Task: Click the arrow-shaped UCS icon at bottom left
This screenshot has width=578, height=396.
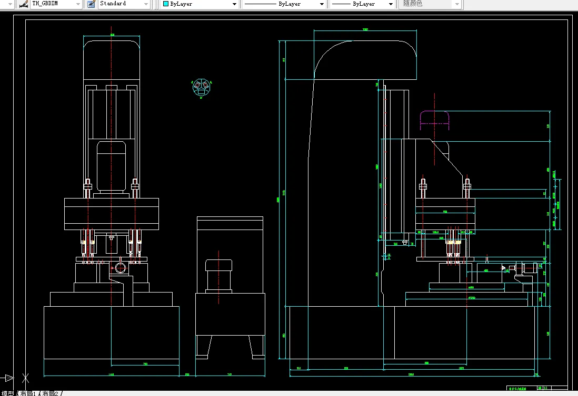Action: coord(8,378)
